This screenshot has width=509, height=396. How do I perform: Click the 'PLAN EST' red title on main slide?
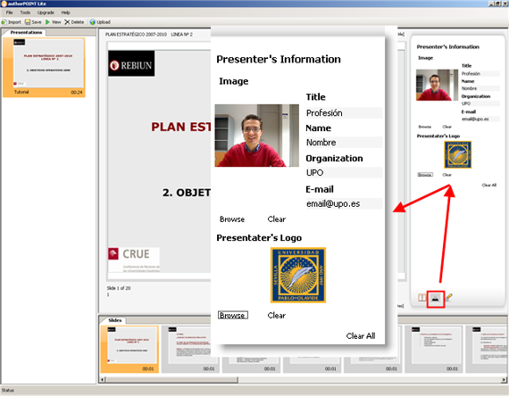180,127
